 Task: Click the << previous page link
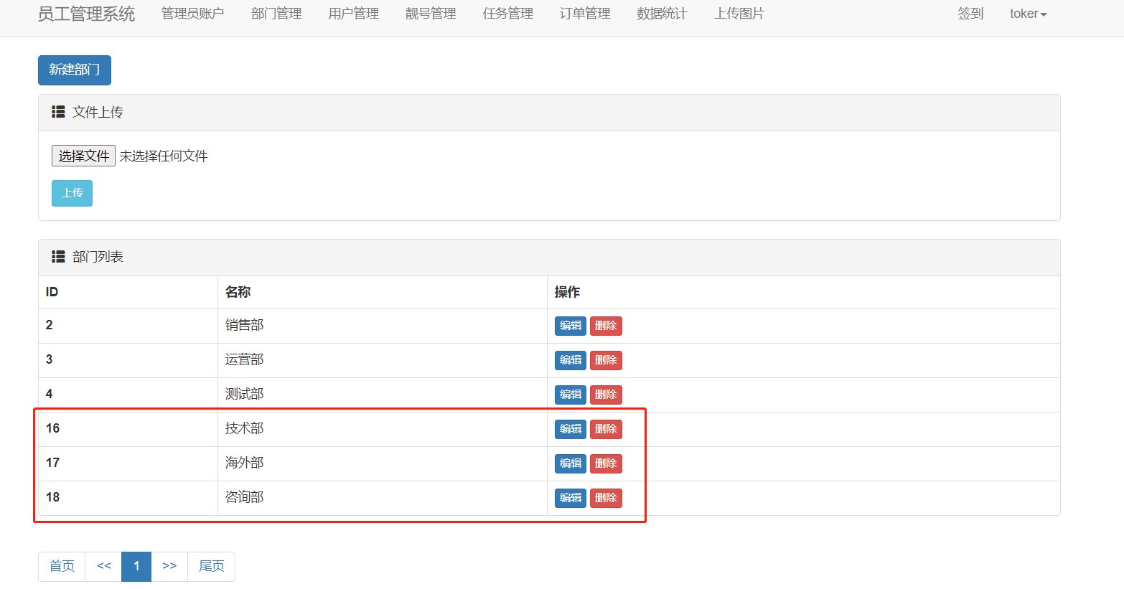(x=104, y=566)
